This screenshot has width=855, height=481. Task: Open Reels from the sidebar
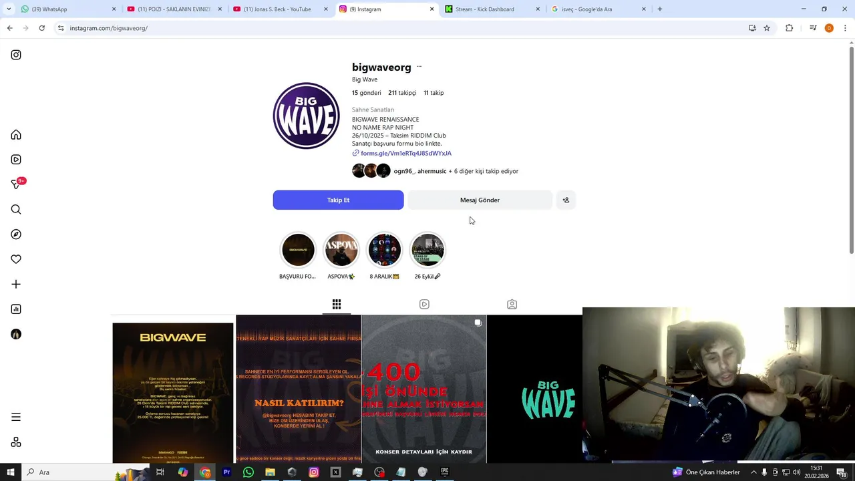tap(16, 160)
